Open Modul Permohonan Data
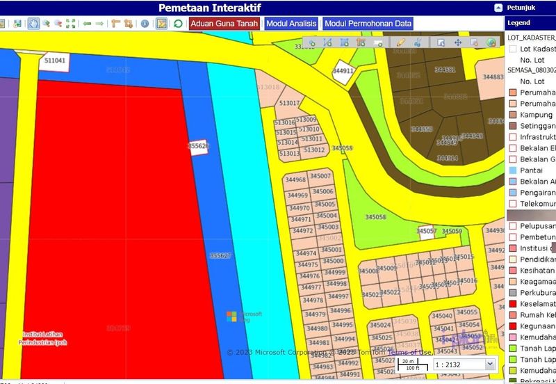This screenshot has width=556, height=384. pyautogui.click(x=368, y=24)
